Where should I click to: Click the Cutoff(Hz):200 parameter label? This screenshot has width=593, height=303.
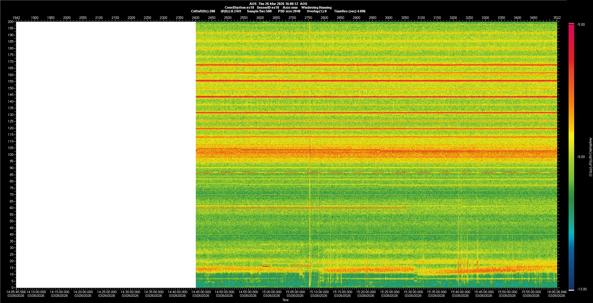tap(203, 11)
